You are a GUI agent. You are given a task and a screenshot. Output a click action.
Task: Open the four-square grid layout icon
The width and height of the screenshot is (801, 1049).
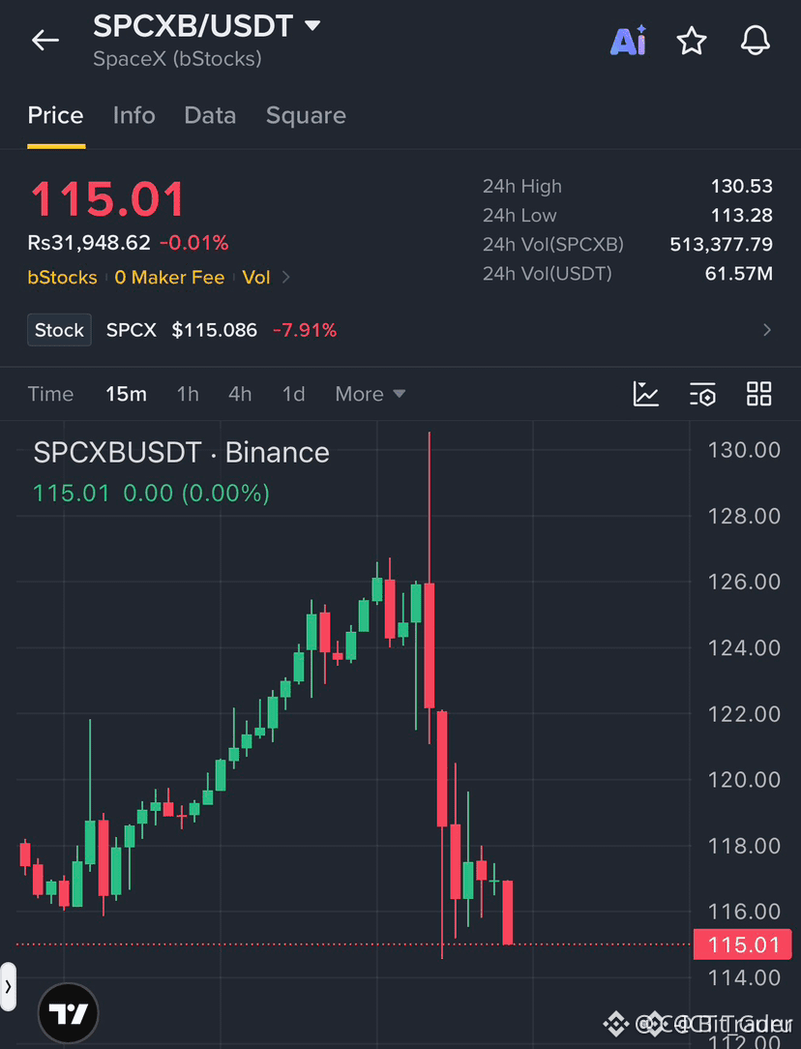coord(758,393)
